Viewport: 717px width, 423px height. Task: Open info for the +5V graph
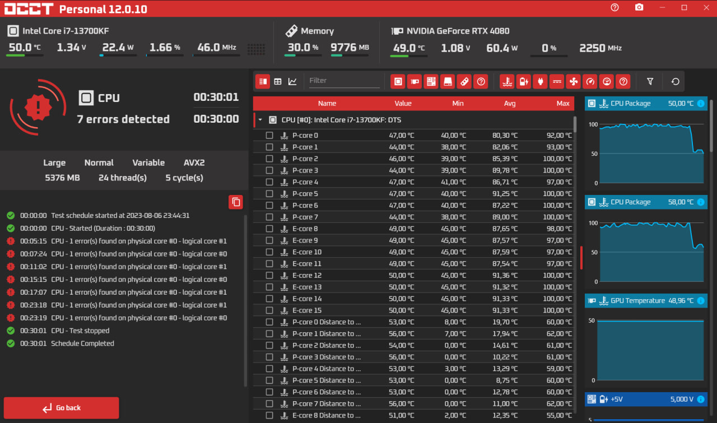pyautogui.click(x=701, y=399)
